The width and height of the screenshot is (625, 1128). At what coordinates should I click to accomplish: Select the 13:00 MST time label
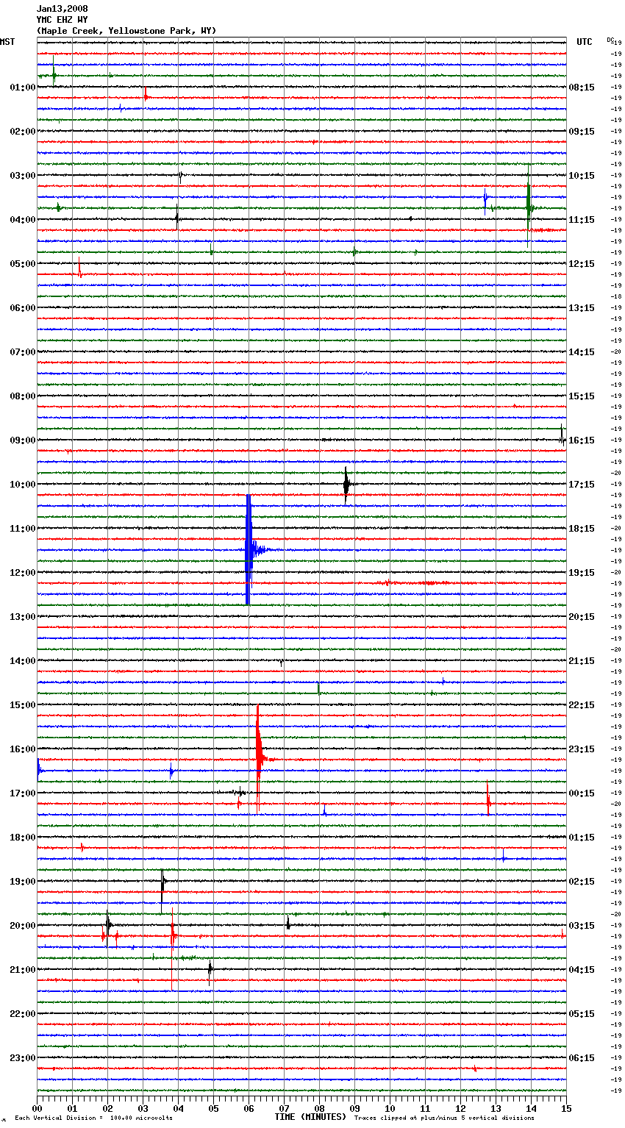pos(22,617)
